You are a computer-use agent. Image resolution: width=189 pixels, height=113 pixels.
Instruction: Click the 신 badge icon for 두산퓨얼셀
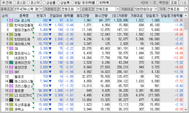pos(11,105)
